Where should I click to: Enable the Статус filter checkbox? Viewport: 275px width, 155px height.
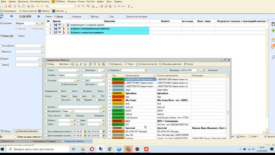pyautogui.click(x=46, y=70)
